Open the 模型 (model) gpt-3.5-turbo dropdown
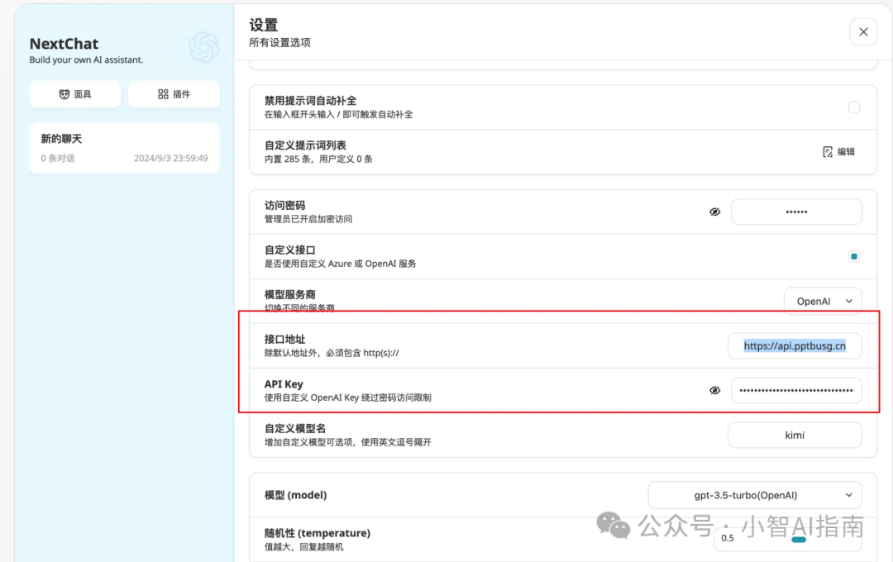 point(755,495)
